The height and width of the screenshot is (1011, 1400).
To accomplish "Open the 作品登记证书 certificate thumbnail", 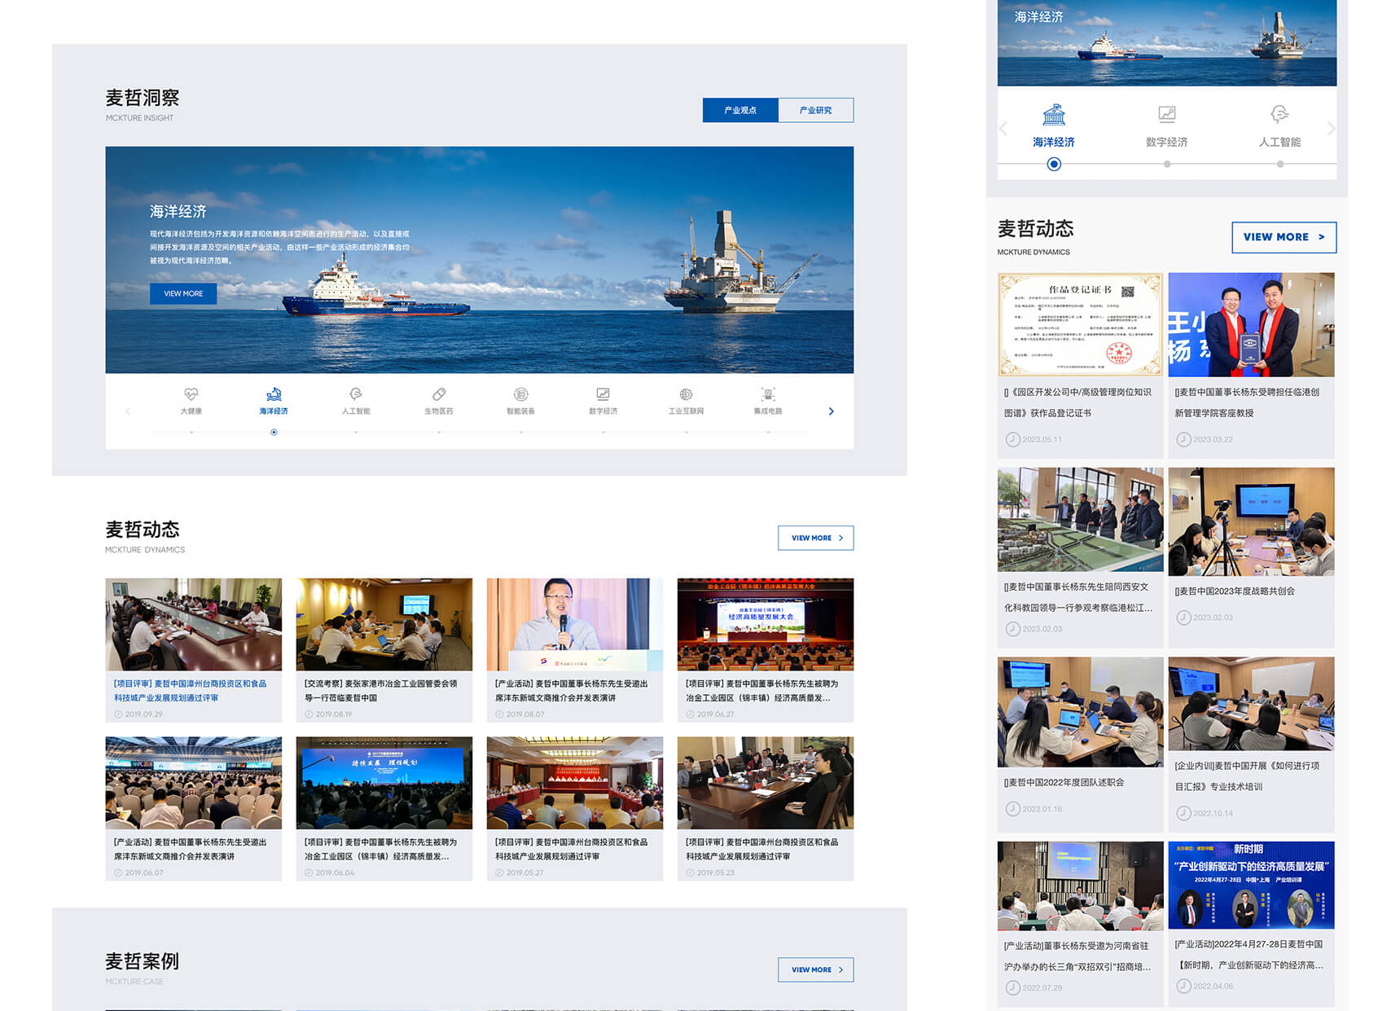I will click(x=1080, y=324).
